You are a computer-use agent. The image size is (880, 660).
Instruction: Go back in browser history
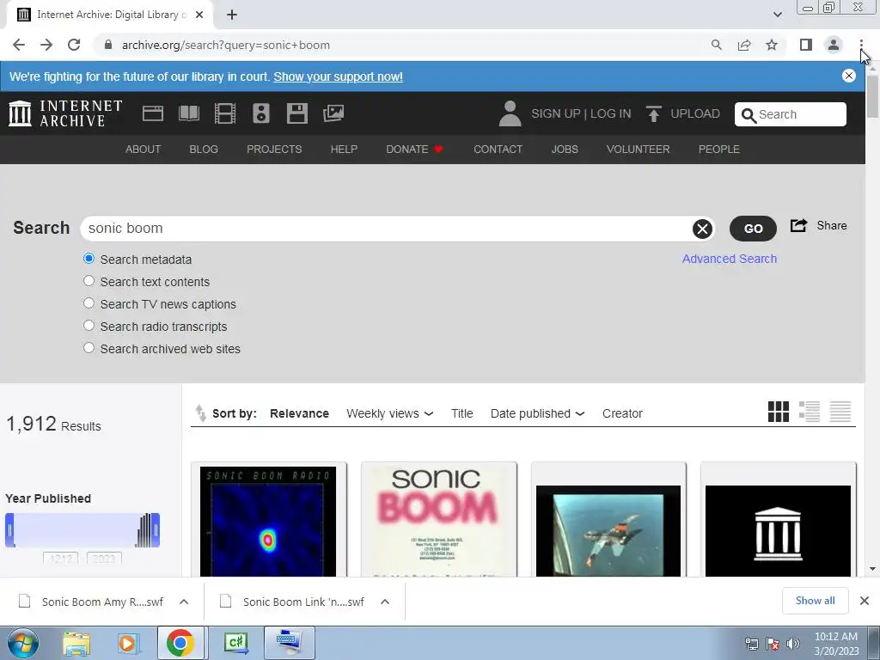pyautogui.click(x=19, y=45)
